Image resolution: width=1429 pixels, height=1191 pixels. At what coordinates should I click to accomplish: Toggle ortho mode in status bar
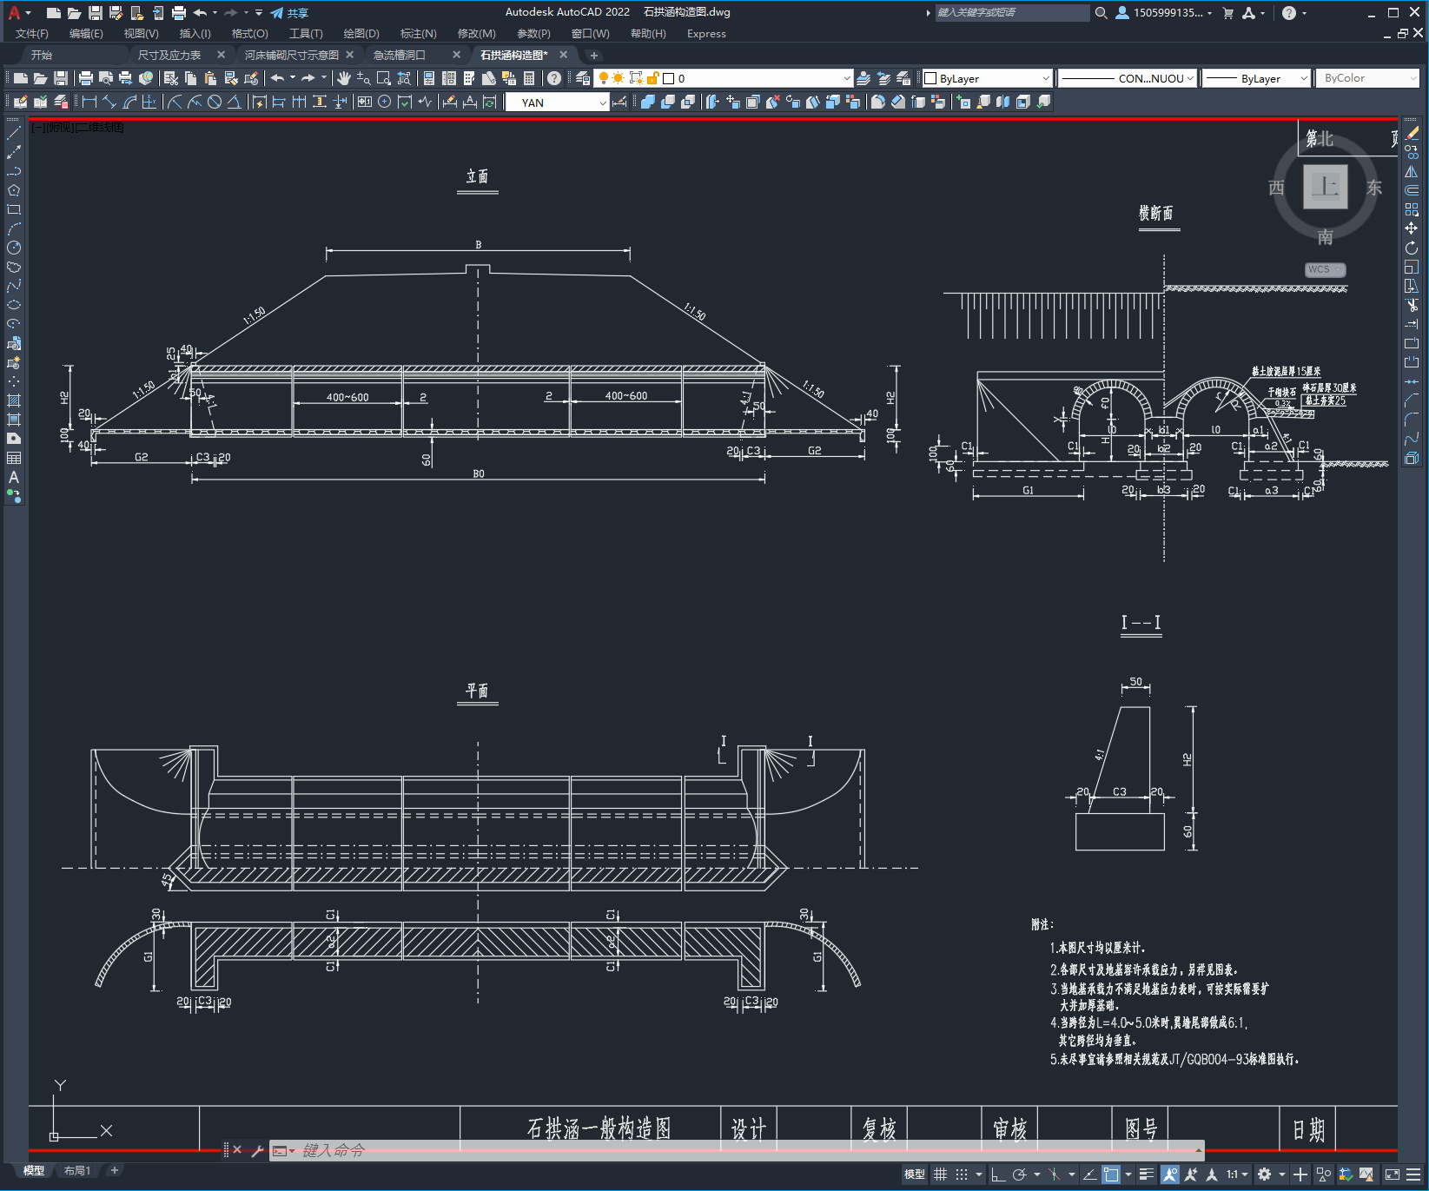click(998, 1174)
